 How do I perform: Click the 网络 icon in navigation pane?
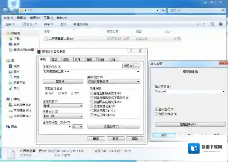tap(8, 126)
